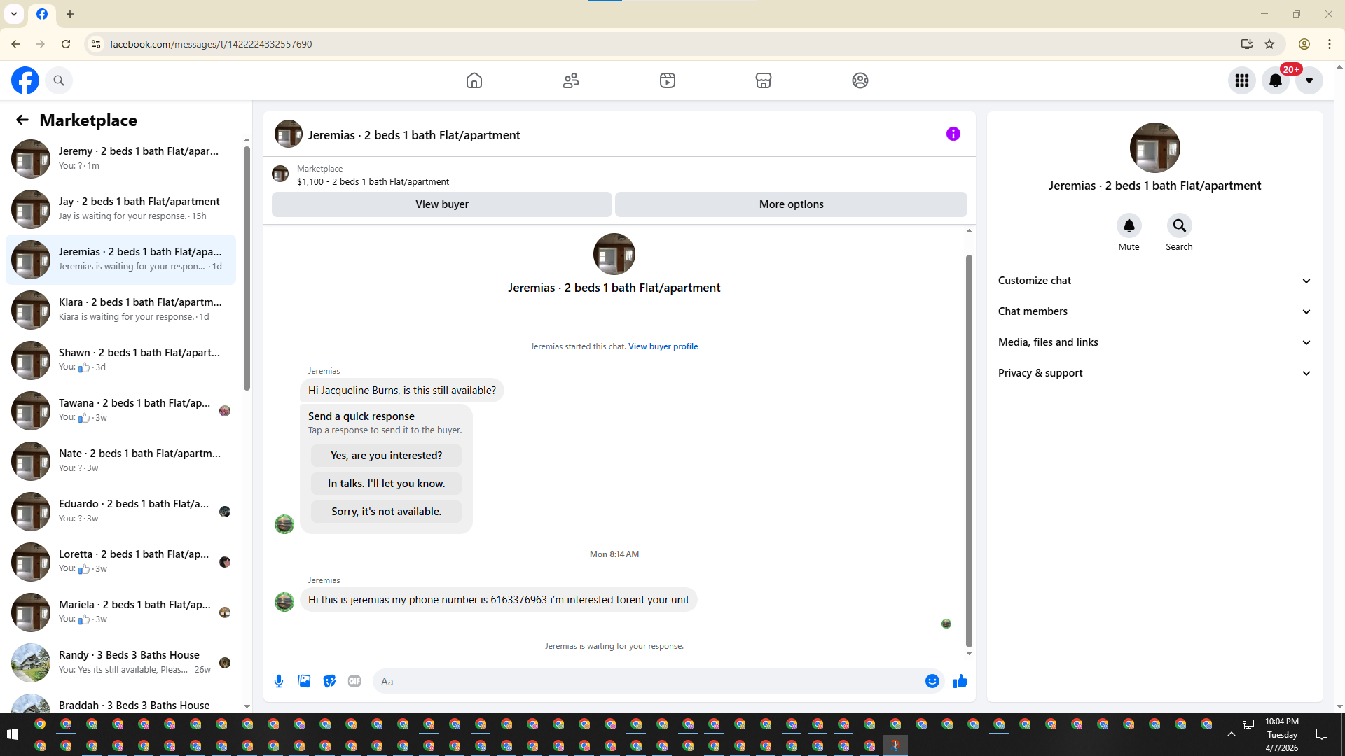Show hidden system tray icons
Image resolution: width=1345 pixels, height=756 pixels.
(x=1231, y=734)
